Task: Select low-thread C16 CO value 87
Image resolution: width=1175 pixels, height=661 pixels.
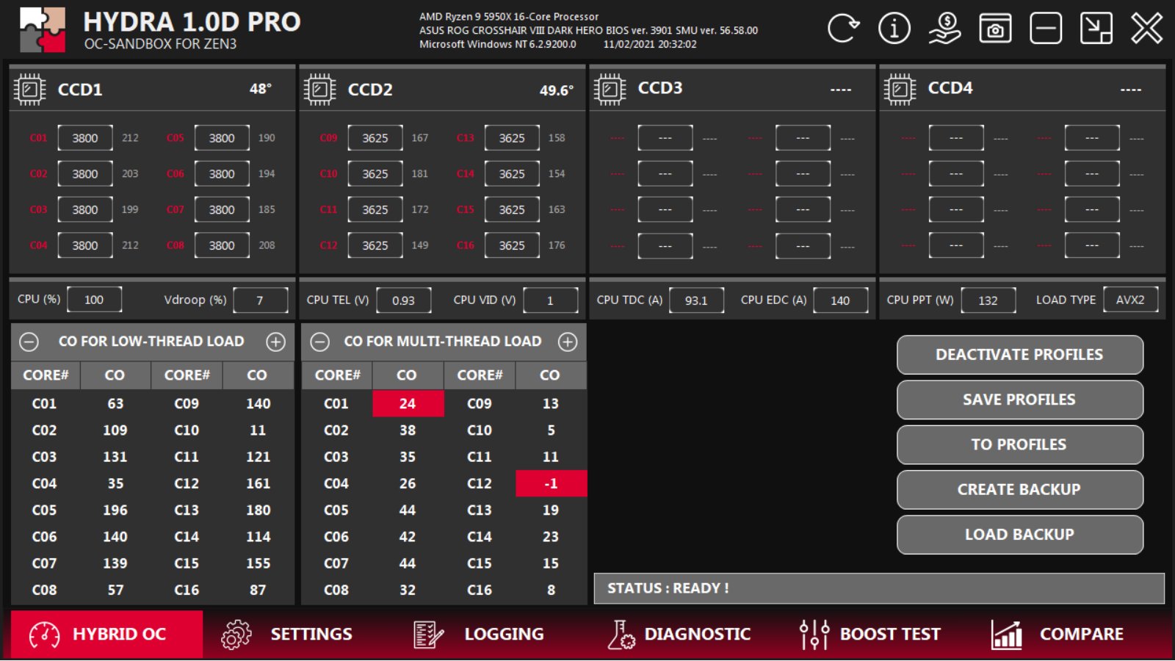Action: pos(258,590)
